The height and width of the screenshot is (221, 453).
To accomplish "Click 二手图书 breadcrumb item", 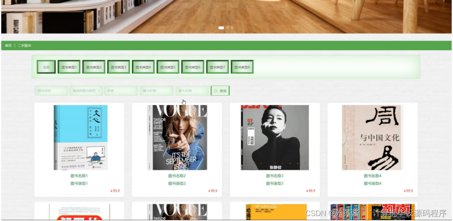I will click(x=24, y=45).
